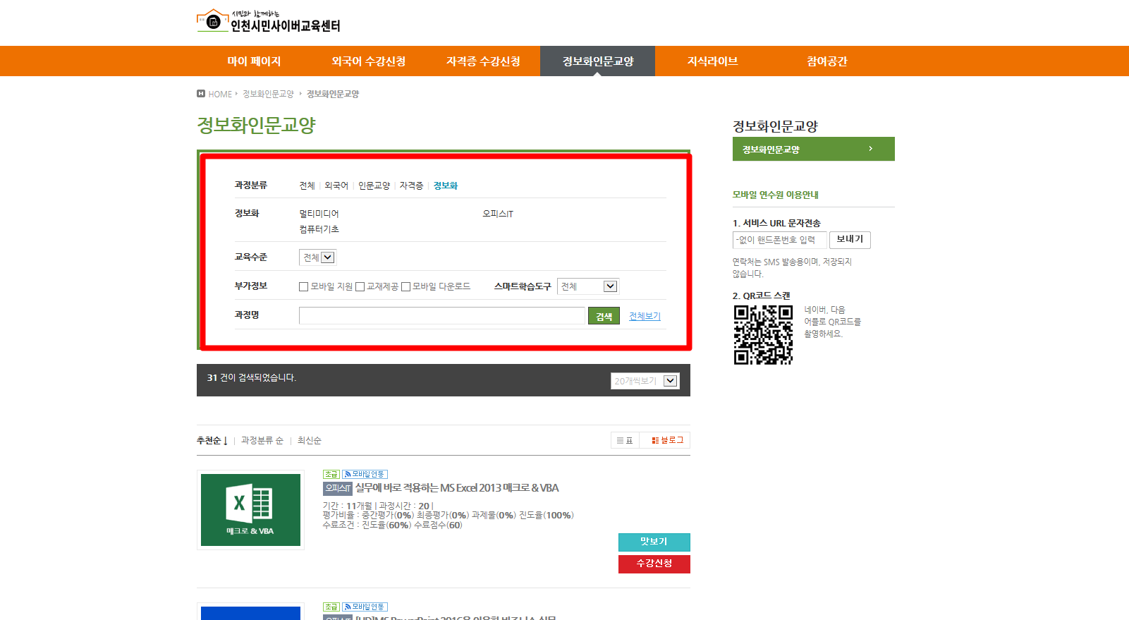
Task: Check the 교재제공 checkbox
Action: pyautogui.click(x=360, y=286)
